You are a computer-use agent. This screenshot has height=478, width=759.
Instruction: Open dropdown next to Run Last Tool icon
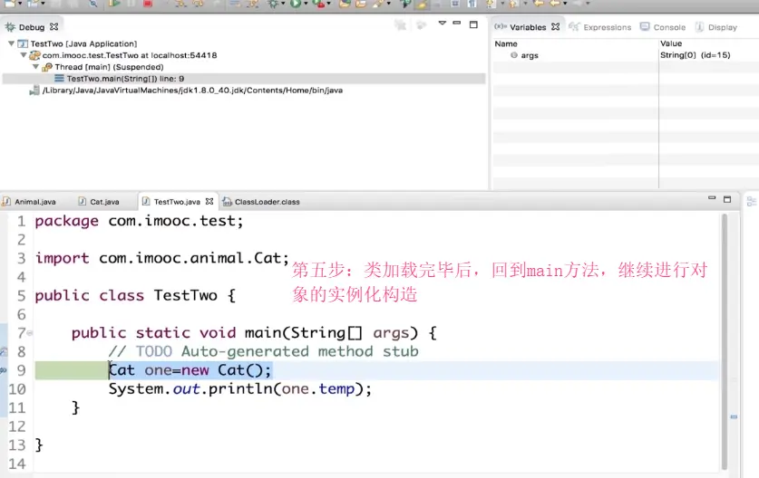(x=328, y=4)
